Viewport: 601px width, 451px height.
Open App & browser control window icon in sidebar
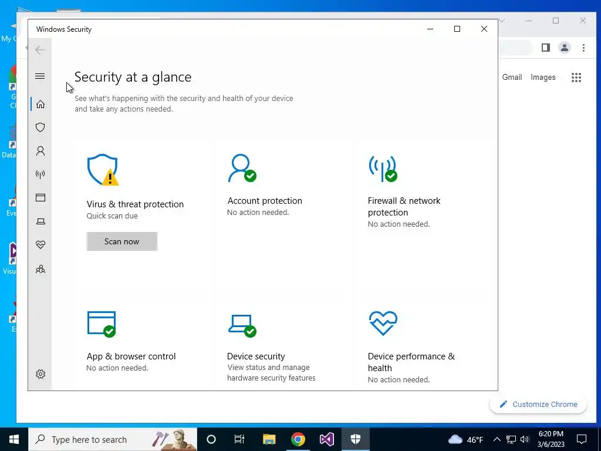[40, 197]
